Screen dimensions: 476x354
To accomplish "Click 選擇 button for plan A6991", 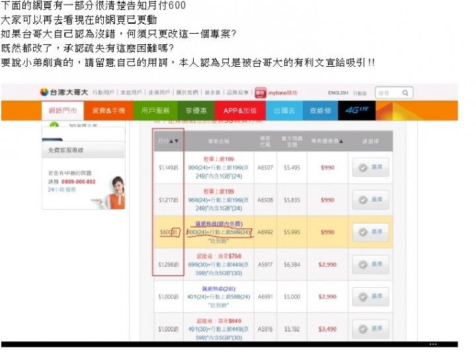I will [x=370, y=296].
